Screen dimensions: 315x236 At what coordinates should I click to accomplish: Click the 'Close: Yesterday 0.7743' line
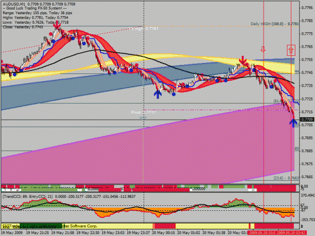[23, 27]
